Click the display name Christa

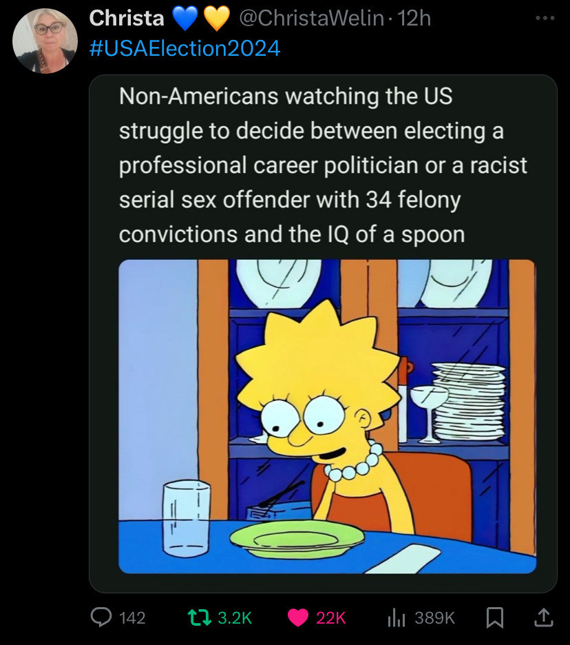(x=127, y=19)
